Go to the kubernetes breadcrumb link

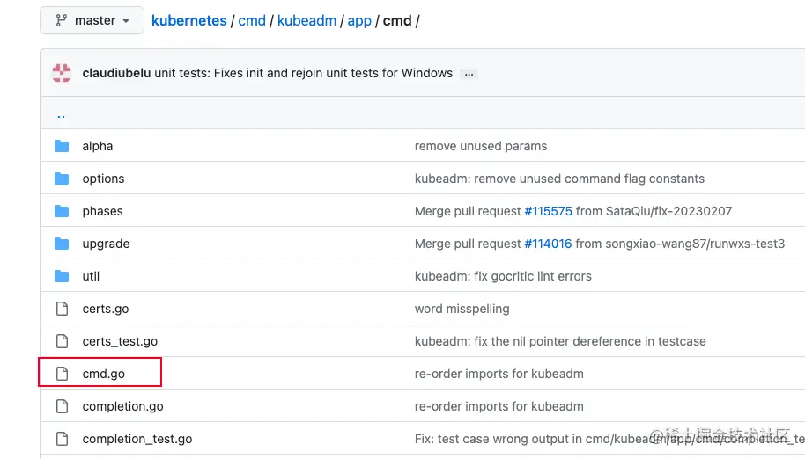coord(189,20)
